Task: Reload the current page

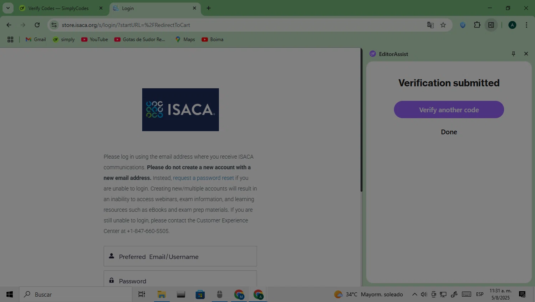Action: coord(37,25)
